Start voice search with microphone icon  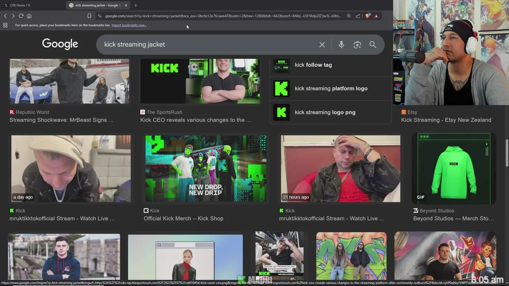click(341, 44)
